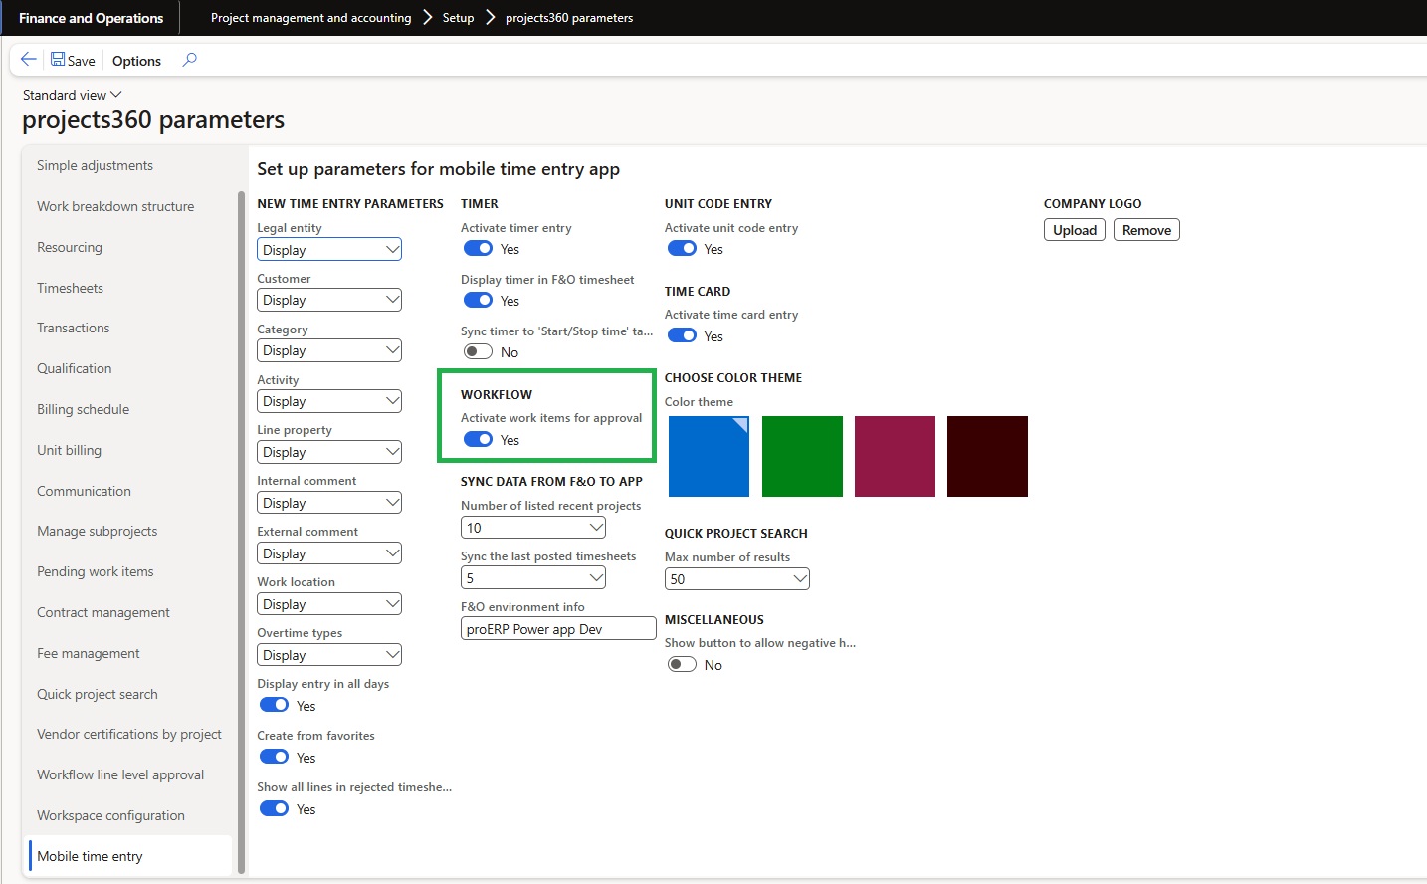
Task: Click the Remove logo button
Action: coord(1146,230)
